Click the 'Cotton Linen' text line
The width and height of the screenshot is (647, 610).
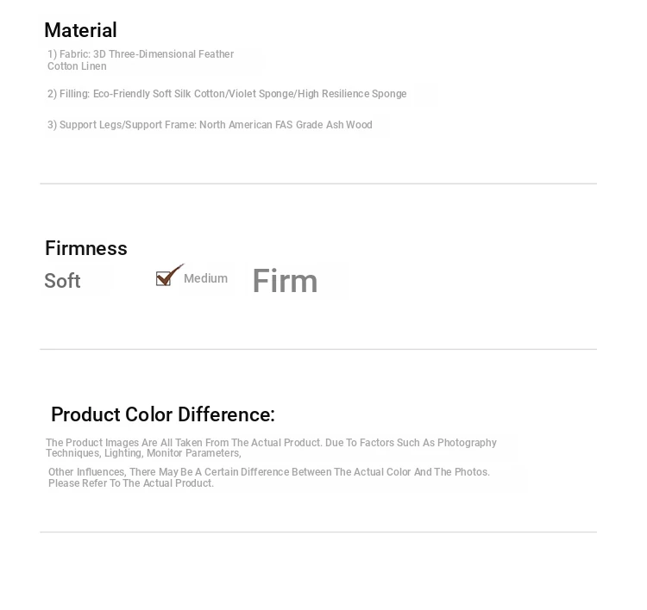(77, 66)
